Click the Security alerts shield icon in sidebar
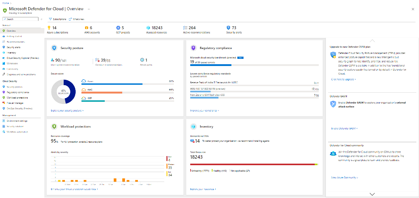The image size is (419, 198). (x=4, y=47)
